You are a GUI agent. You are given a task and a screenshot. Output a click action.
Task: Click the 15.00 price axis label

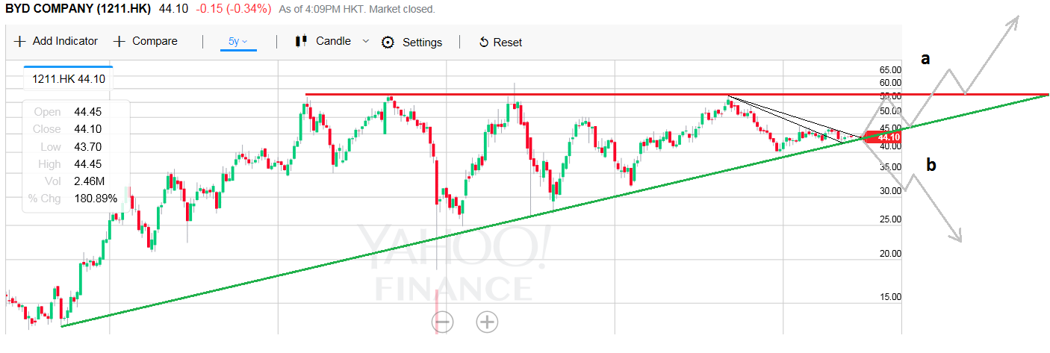[x=891, y=296]
